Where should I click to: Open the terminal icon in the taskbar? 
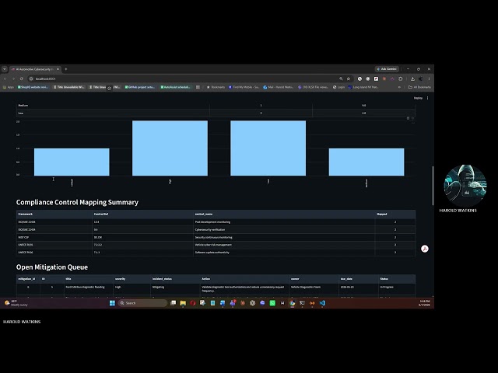coord(302,303)
